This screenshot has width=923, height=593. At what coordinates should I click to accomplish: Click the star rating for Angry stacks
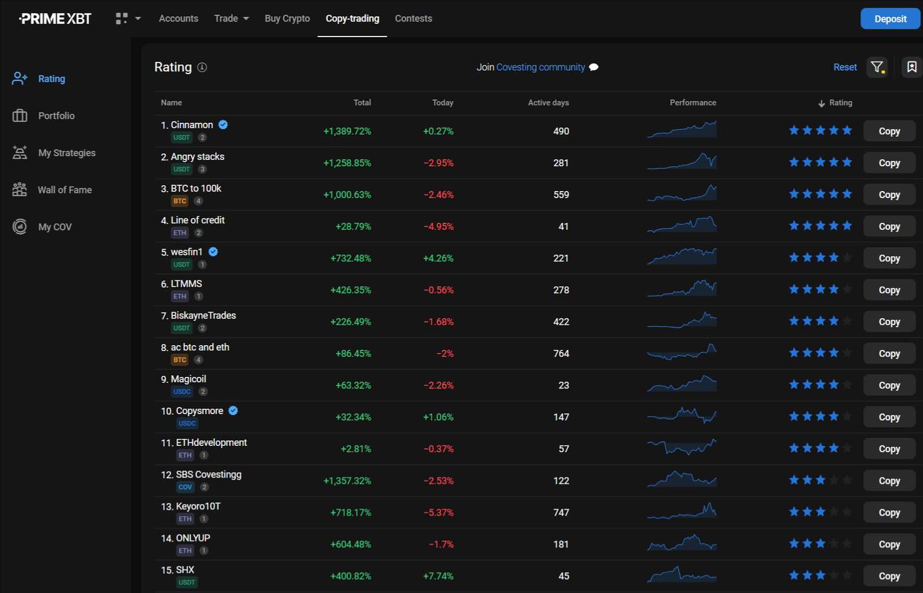[x=820, y=162]
